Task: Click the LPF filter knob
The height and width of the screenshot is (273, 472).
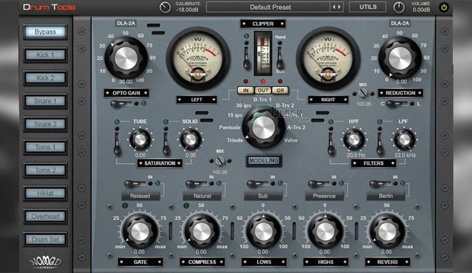Action: click(405, 139)
